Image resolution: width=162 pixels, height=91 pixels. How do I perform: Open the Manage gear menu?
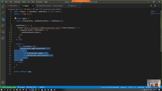3,82
